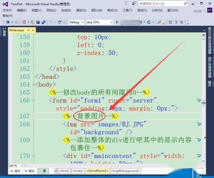Open the Debug configuration dropdown

[76, 22]
